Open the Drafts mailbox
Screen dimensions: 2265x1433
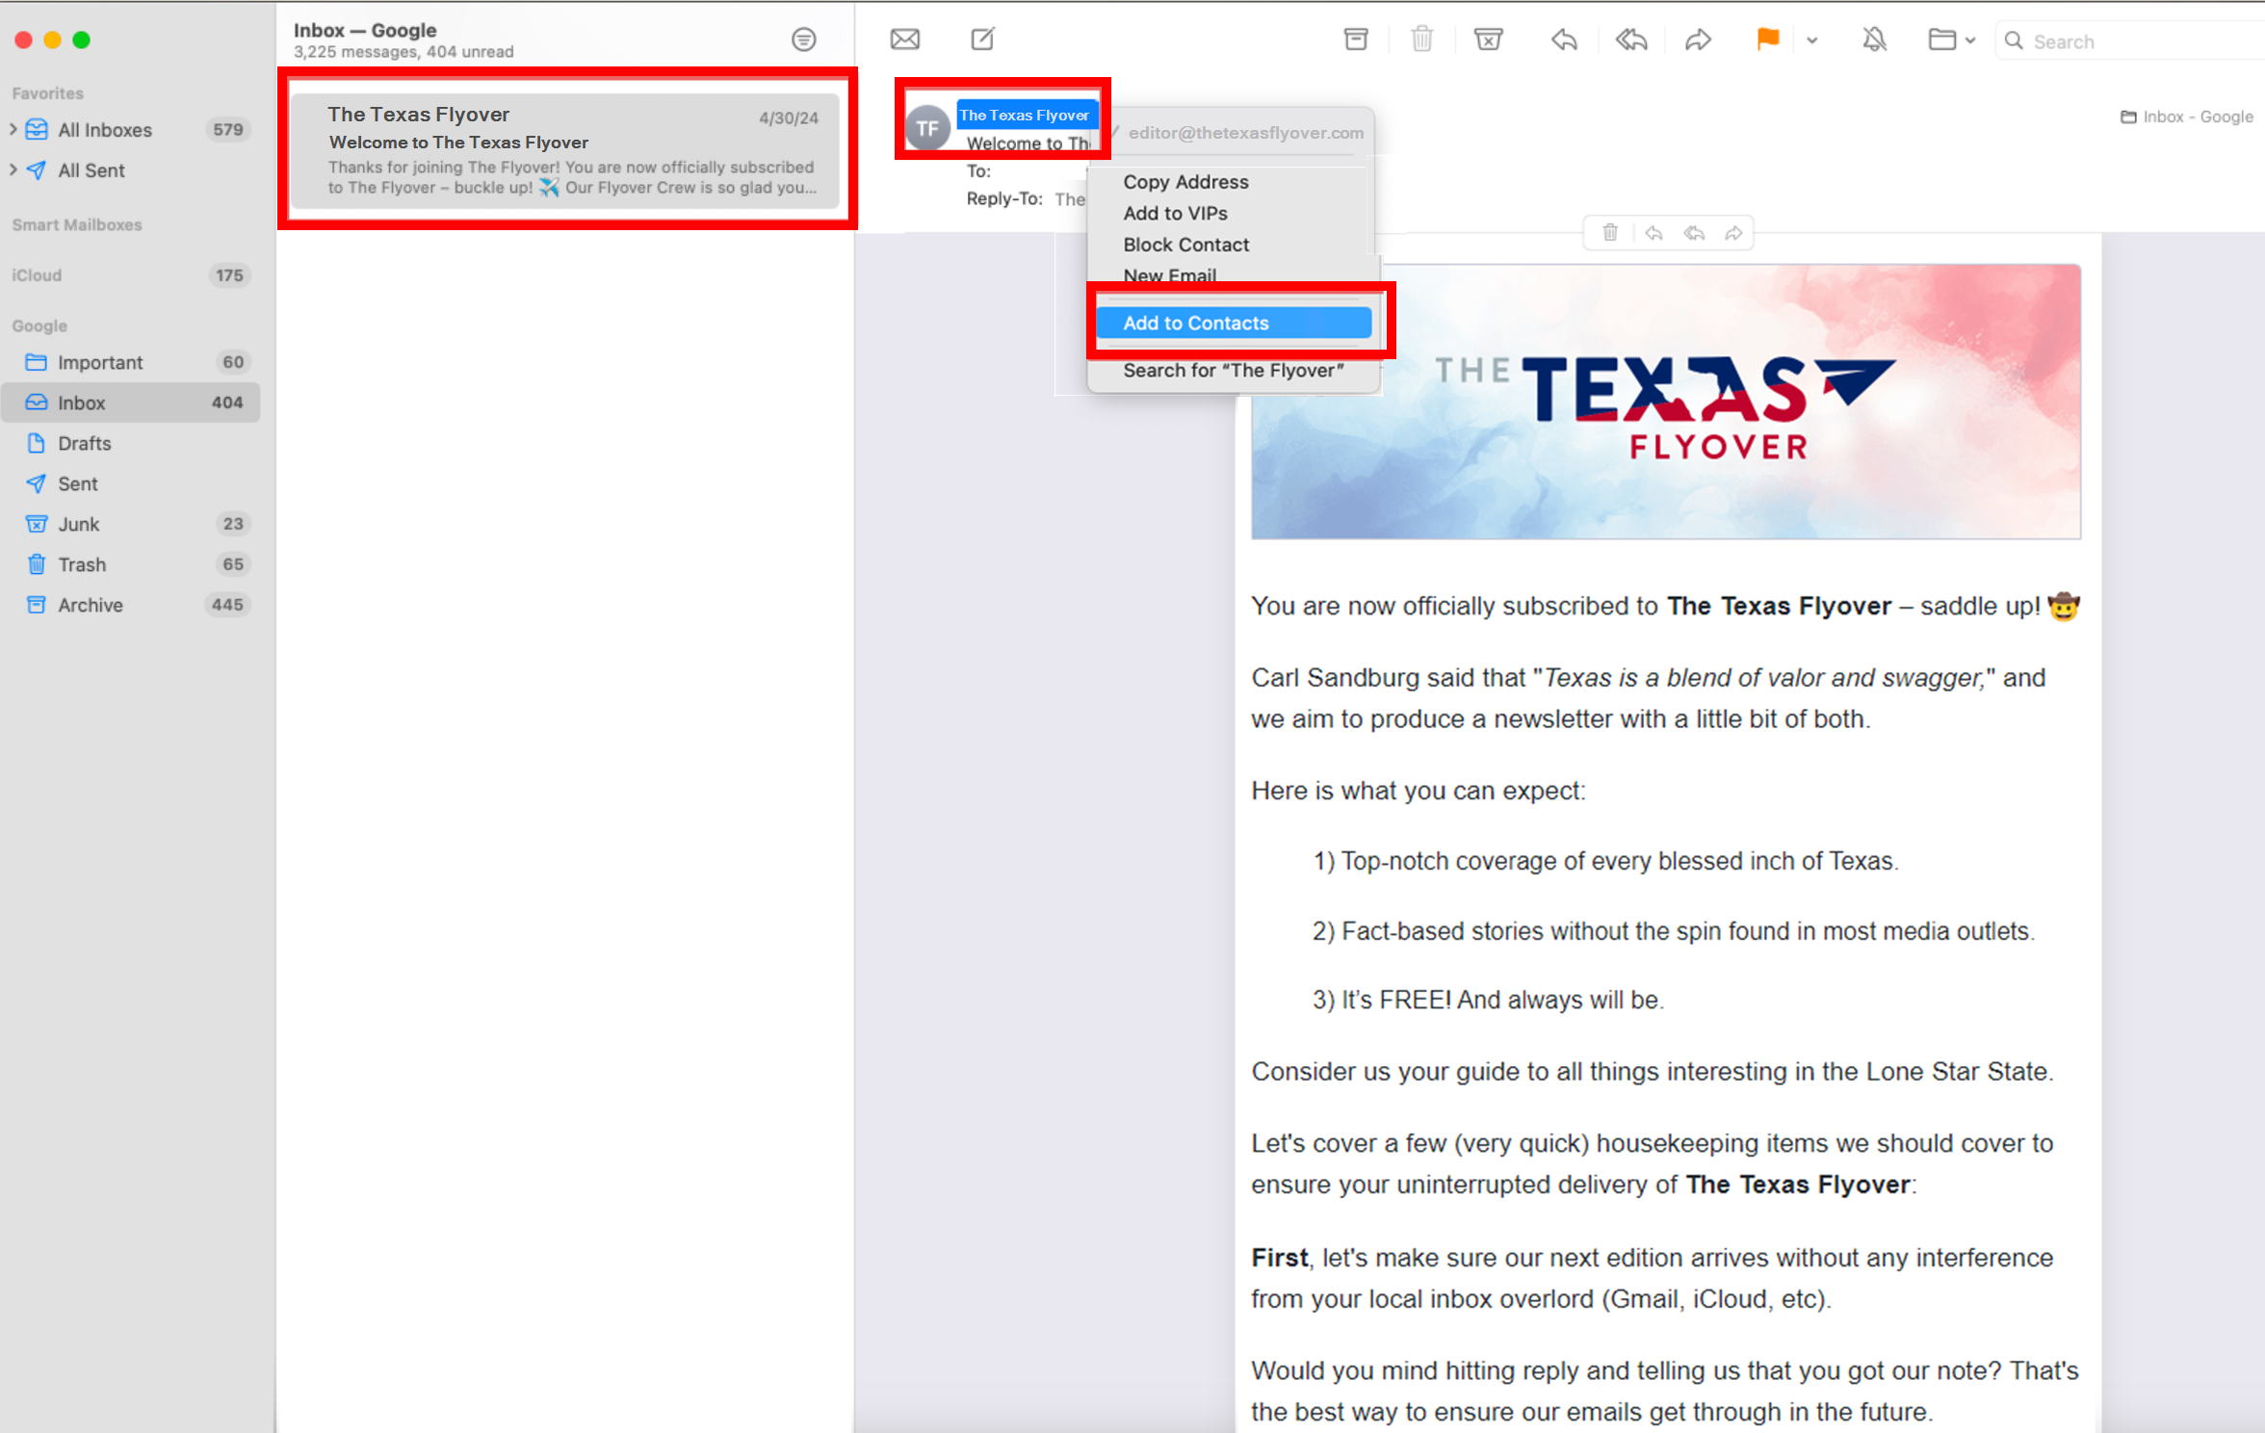132,443
